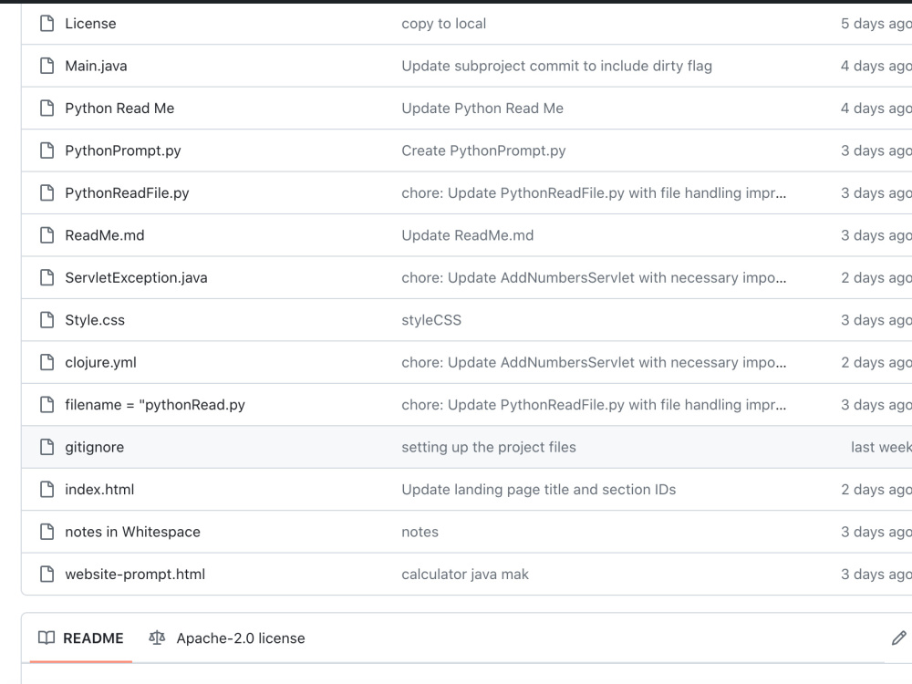
Task: Click the file icon beside notes in Whitespace
Action: (47, 532)
